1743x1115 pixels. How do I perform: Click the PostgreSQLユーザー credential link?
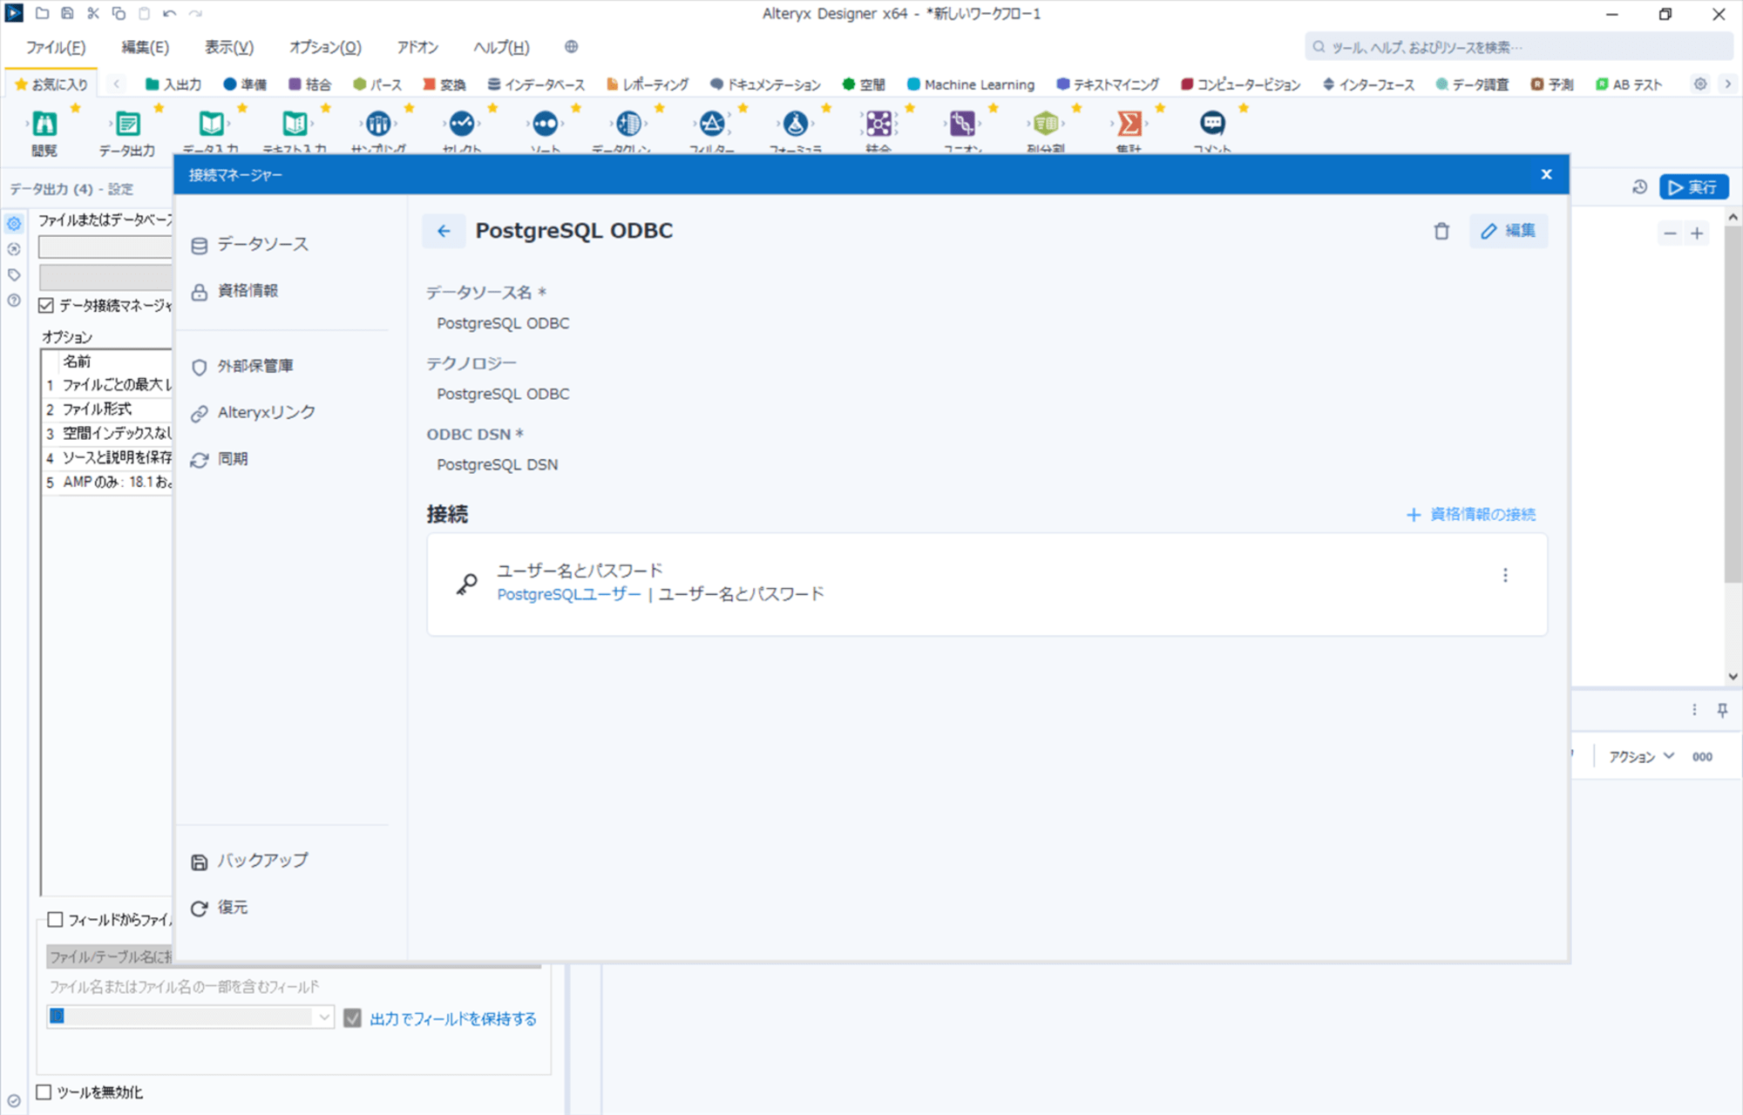(569, 594)
